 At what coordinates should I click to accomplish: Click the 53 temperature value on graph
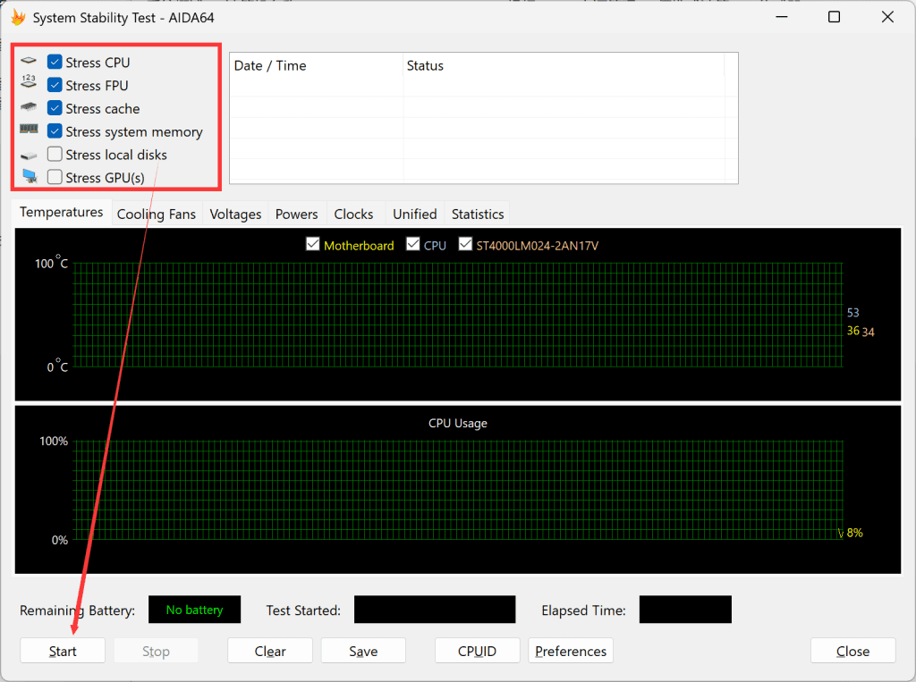click(852, 312)
